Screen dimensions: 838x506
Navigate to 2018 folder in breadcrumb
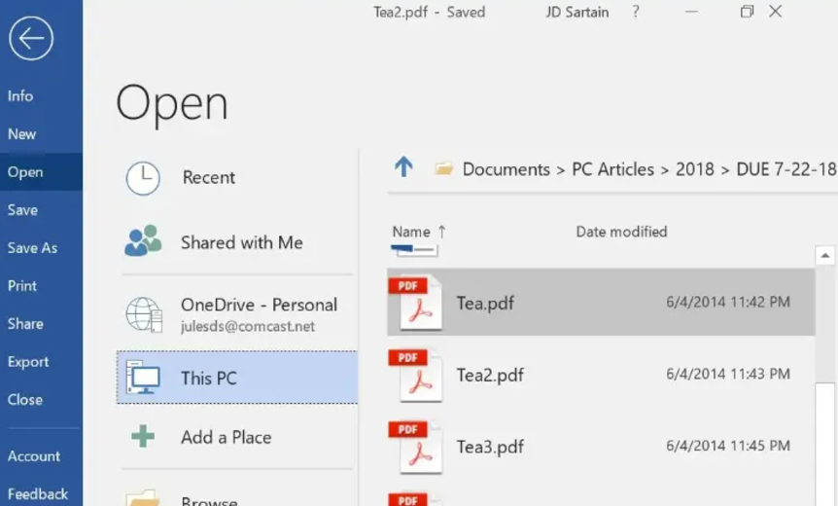click(695, 169)
